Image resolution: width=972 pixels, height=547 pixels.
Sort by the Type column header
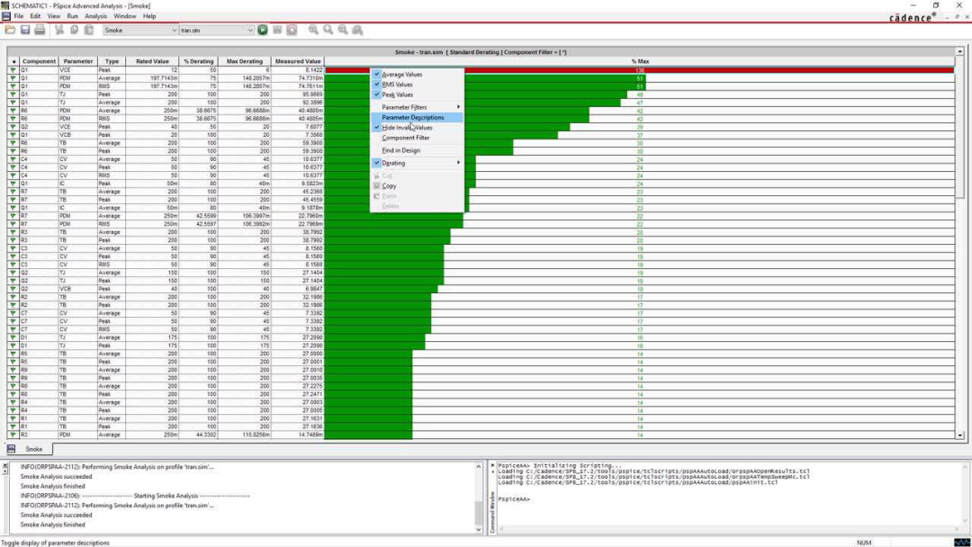(x=112, y=61)
